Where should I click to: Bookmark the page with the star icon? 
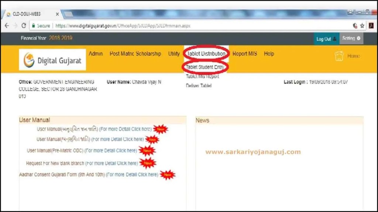coord(362,26)
